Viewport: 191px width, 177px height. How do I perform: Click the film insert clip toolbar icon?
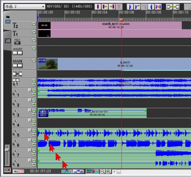(169, 7)
